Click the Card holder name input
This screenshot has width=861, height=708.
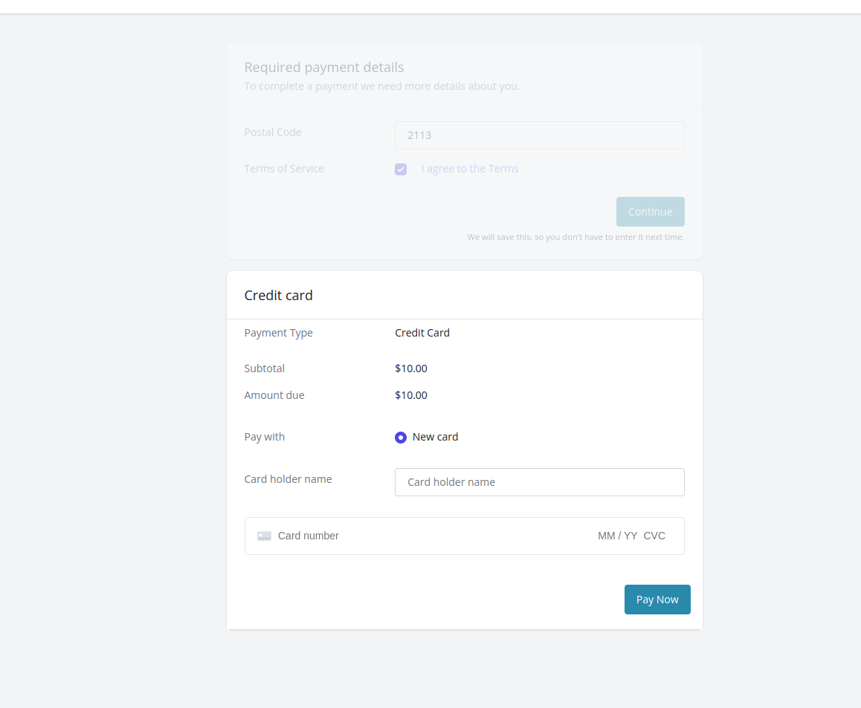pyautogui.click(x=539, y=482)
